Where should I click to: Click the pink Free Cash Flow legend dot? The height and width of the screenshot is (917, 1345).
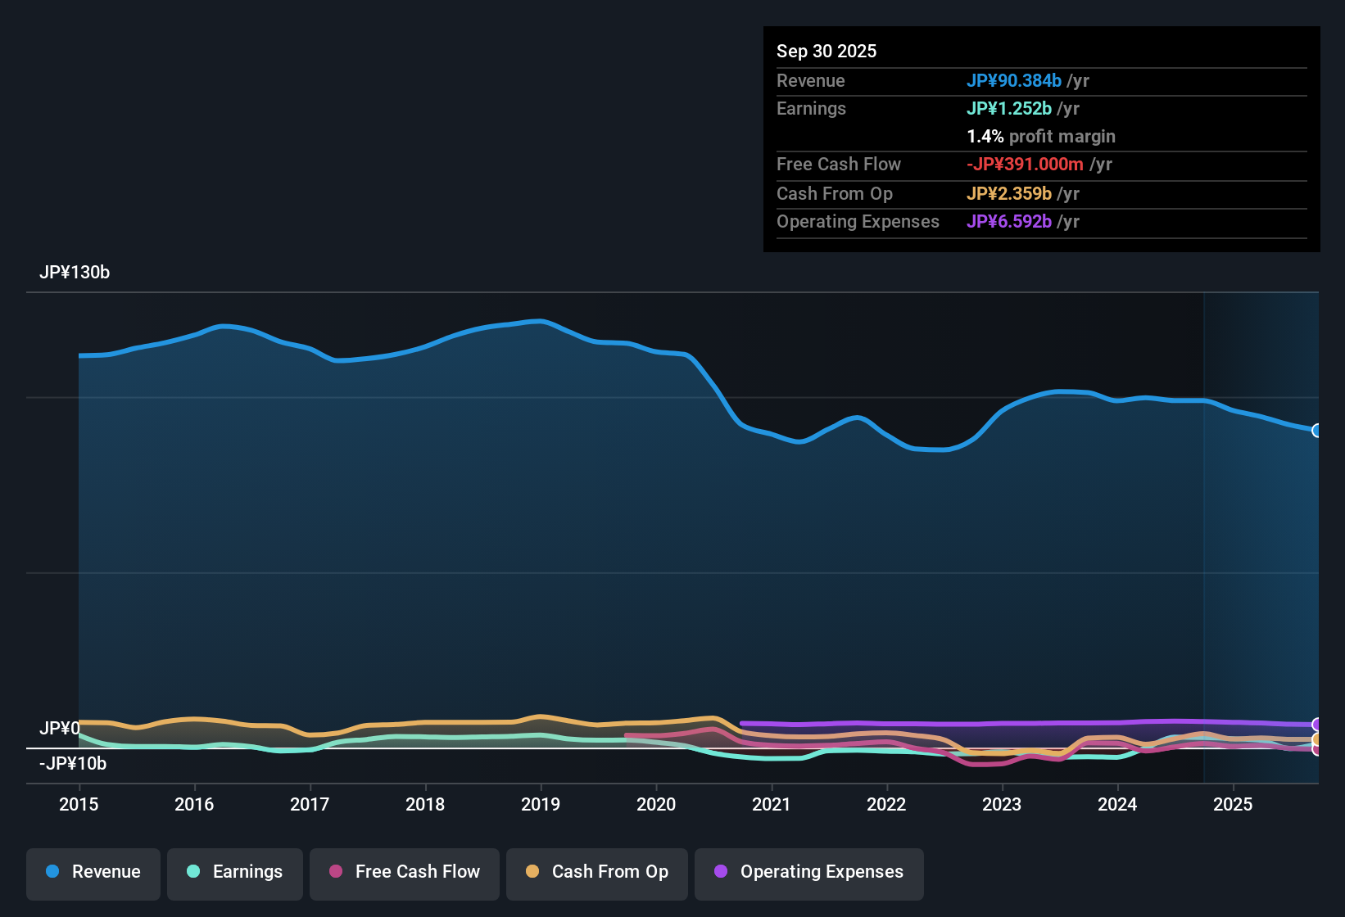coord(336,872)
